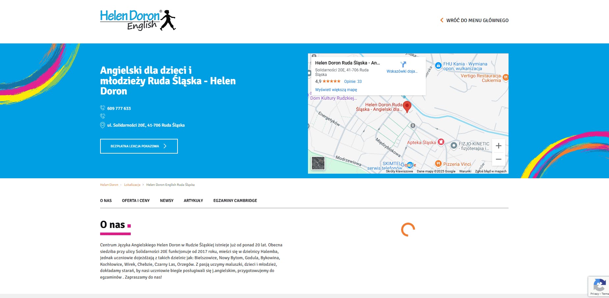609x298 pixels.
Task: Click Vertigo Restauracja restaurant marker icon
Action: (x=506, y=77)
